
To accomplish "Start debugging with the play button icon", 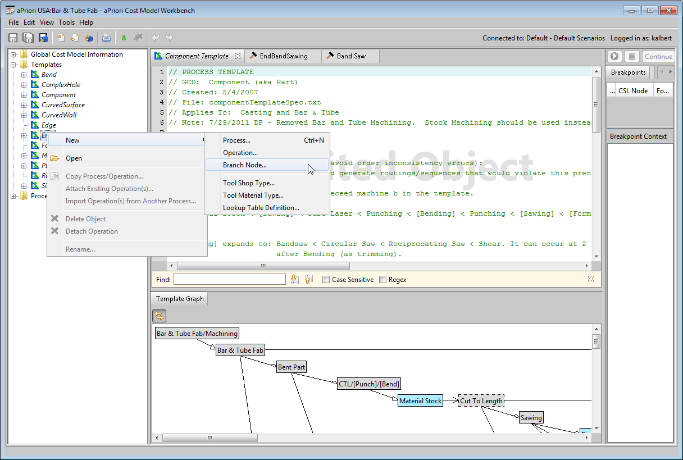I will tap(614, 56).
